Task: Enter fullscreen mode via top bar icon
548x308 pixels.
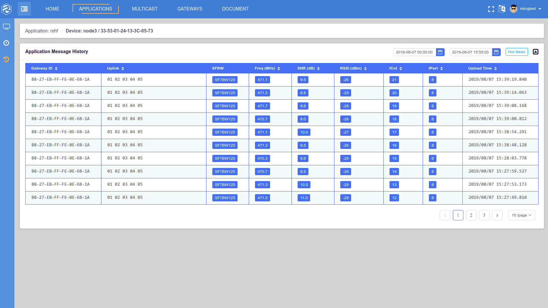Action: pyautogui.click(x=491, y=9)
